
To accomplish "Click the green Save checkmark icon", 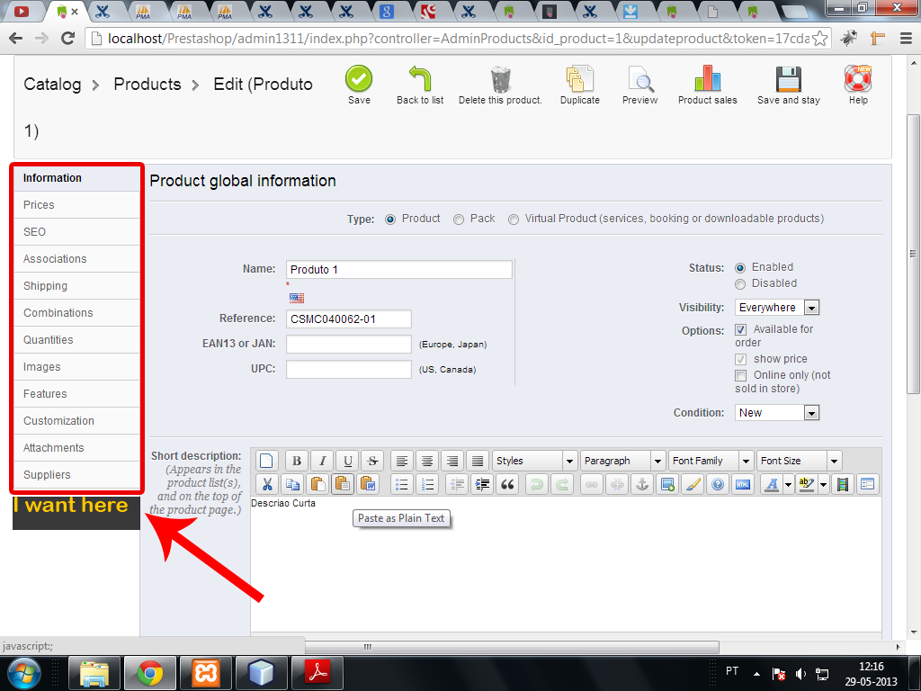I will click(x=359, y=78).
